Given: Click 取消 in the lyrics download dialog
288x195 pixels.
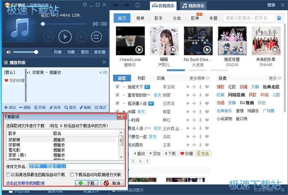Looking at the screenshot, I should [112, 183].
